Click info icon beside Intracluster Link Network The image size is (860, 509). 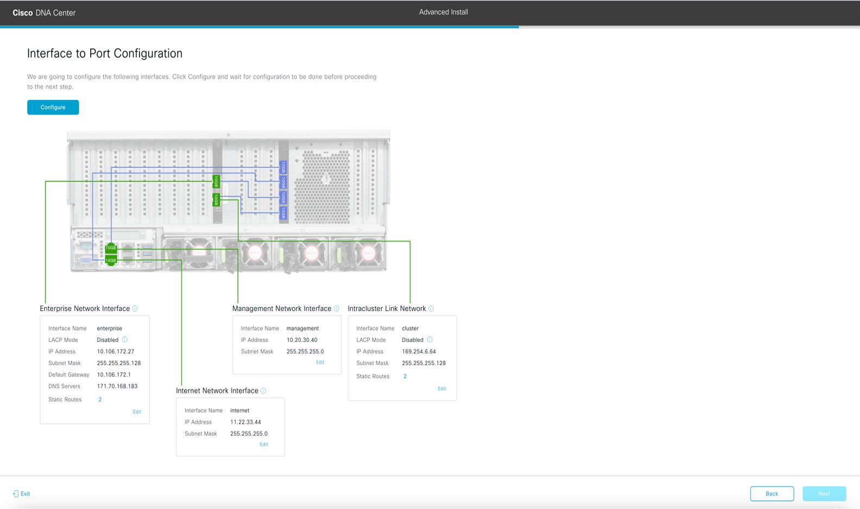pos(431,309)
